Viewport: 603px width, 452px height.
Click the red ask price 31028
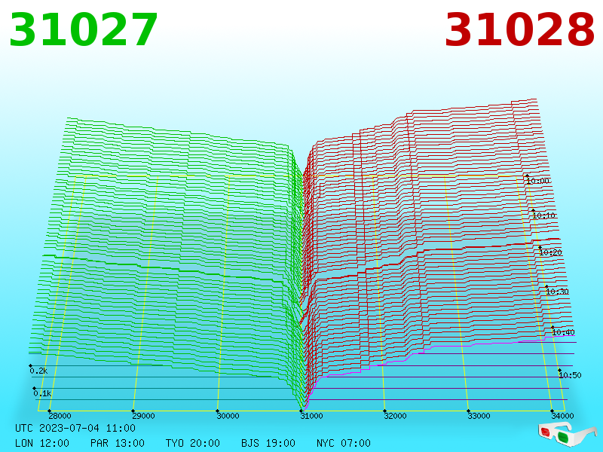(x=519, y=29)
